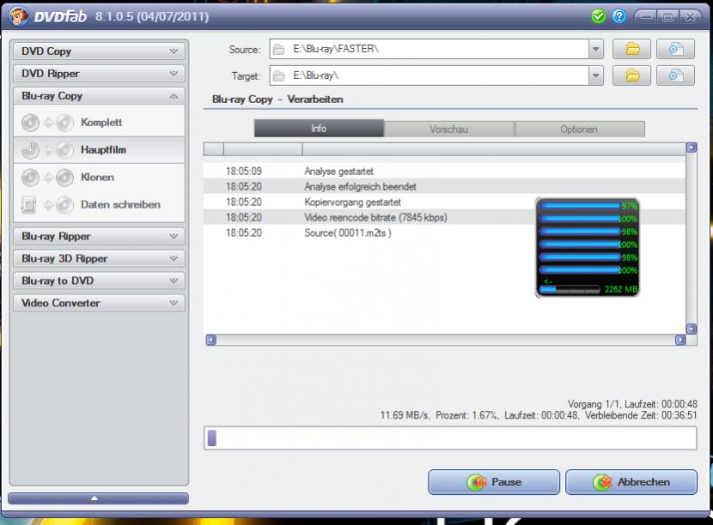The image size is (713, 525).
Task: Cancel the process with Abbrechen
Action: (x=631, y=482)
